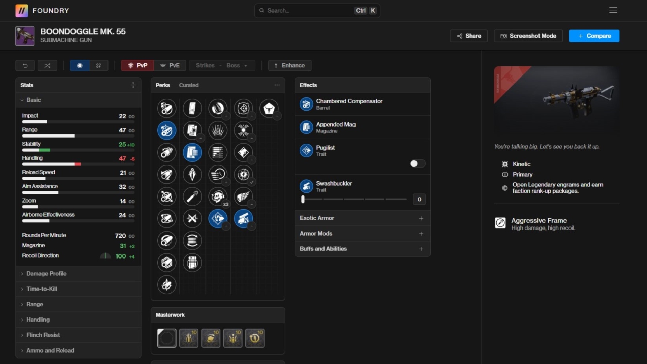The height and width of the screenshot is (364, 647).
Task: Click the Swashbuckler stack slider track
Action: tap(354, 200)
